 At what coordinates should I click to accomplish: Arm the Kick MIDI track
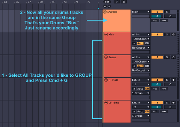(173, 34)
